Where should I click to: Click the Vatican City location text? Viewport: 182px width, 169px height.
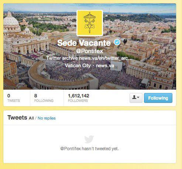[78, 66]
